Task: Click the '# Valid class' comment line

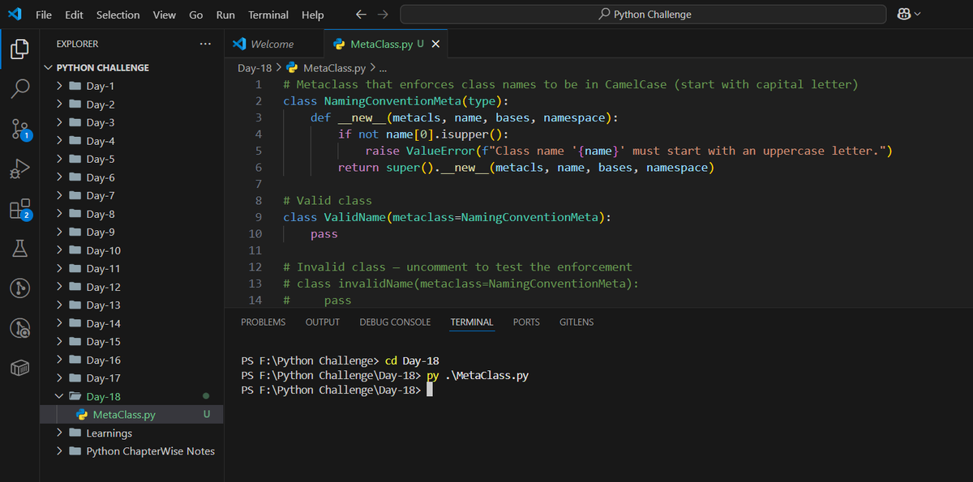Action: tap(328, 200)
